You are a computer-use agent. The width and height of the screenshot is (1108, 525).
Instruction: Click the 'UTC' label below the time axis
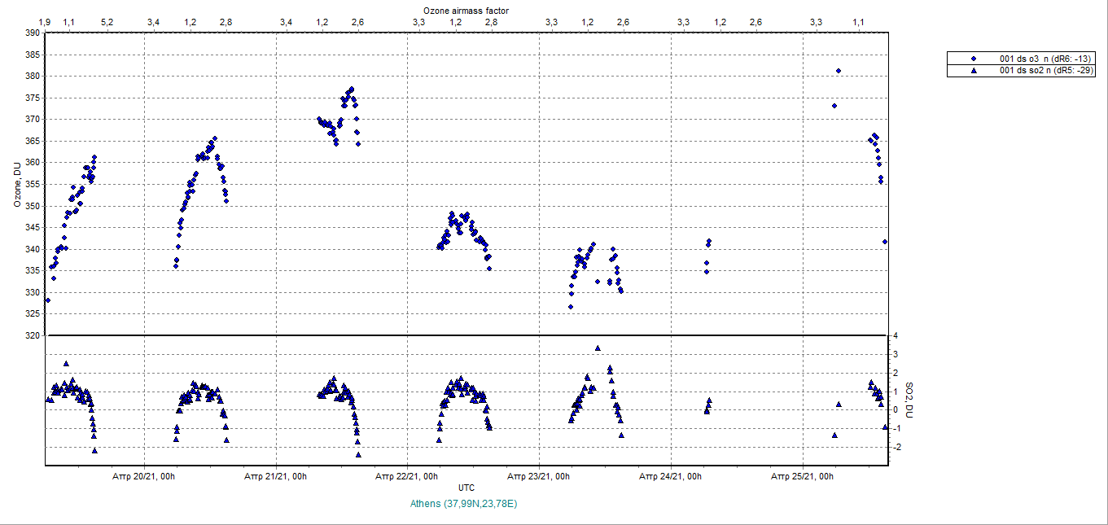(466, 488)
